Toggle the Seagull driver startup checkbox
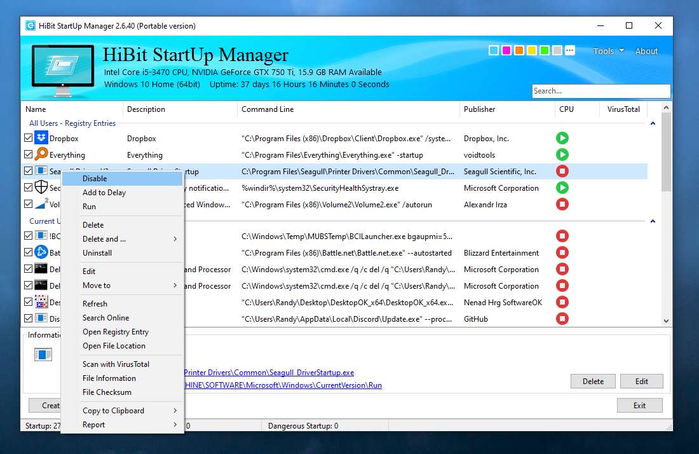This screenshot has height=454, width=699. tap(28, 171)
